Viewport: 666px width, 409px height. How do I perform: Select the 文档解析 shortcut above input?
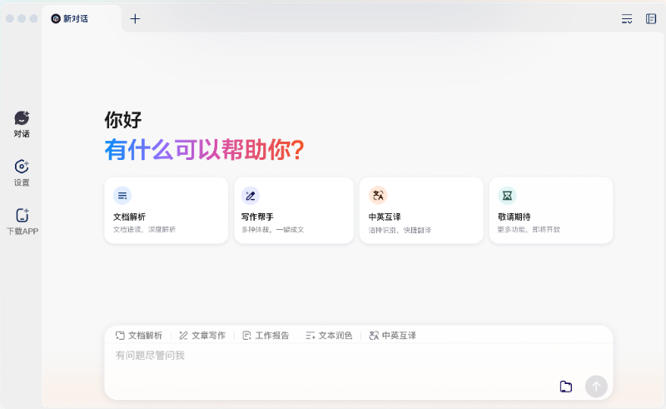(139, 336)
